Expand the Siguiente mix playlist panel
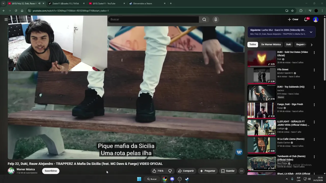This screenshot has height=183, width=326. [x=311, y=32]
